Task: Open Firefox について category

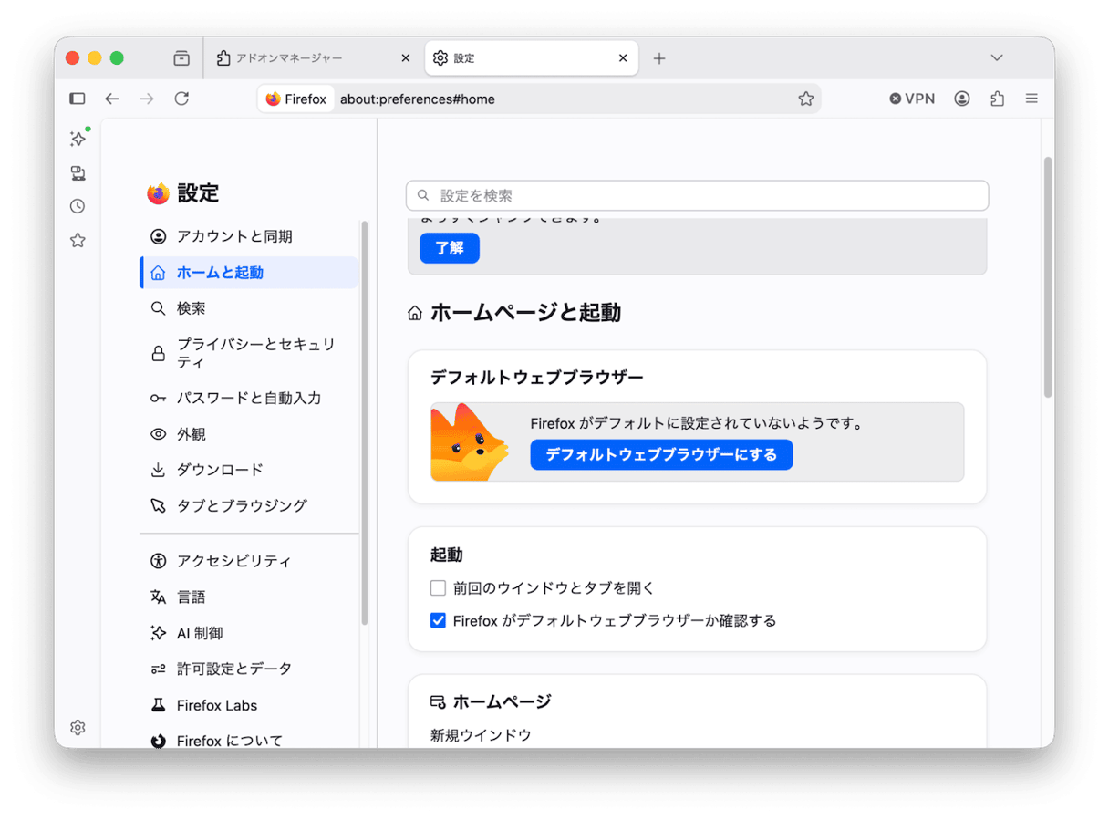Action: tap(249, 740)
